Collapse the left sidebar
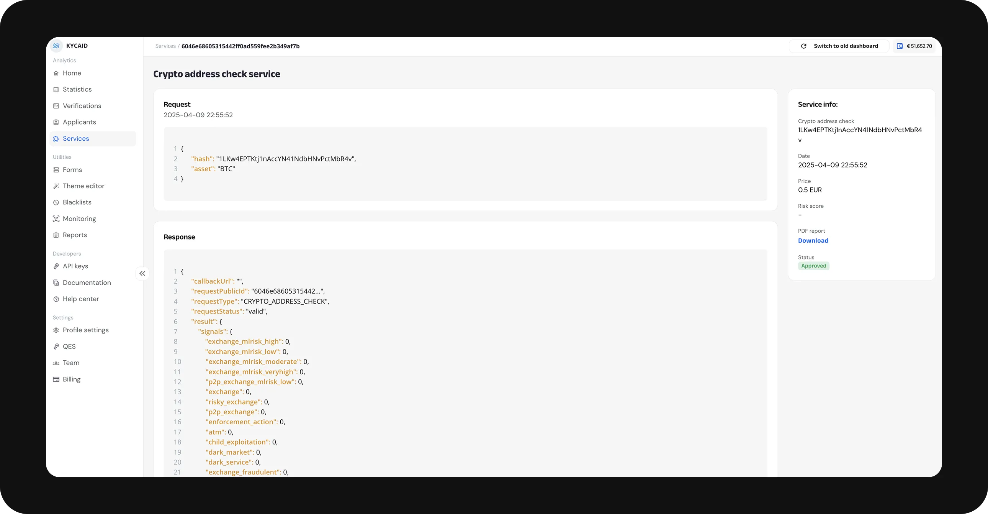This screenshot has height=514, width=988. pyautogui.click(x=142, y=273)
